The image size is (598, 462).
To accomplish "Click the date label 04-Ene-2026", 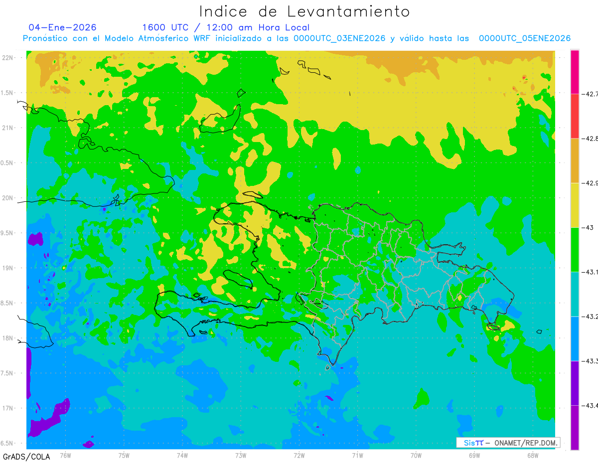I will point(63,27).
